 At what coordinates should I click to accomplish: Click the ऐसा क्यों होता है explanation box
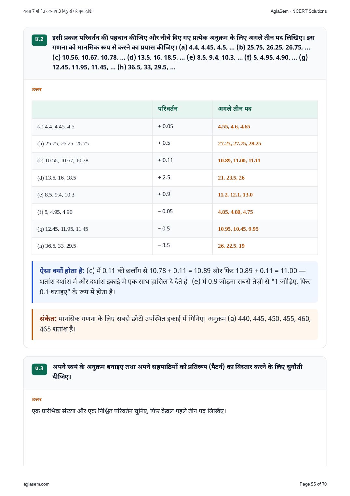(175, 282)
